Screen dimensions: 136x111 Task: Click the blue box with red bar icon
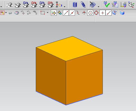pyautogui.click(x=17, y=13)
